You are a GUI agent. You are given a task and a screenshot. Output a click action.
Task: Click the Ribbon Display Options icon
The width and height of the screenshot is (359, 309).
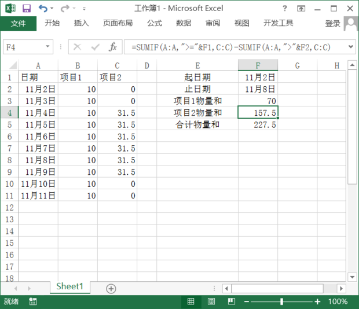[x=302, y=9]
